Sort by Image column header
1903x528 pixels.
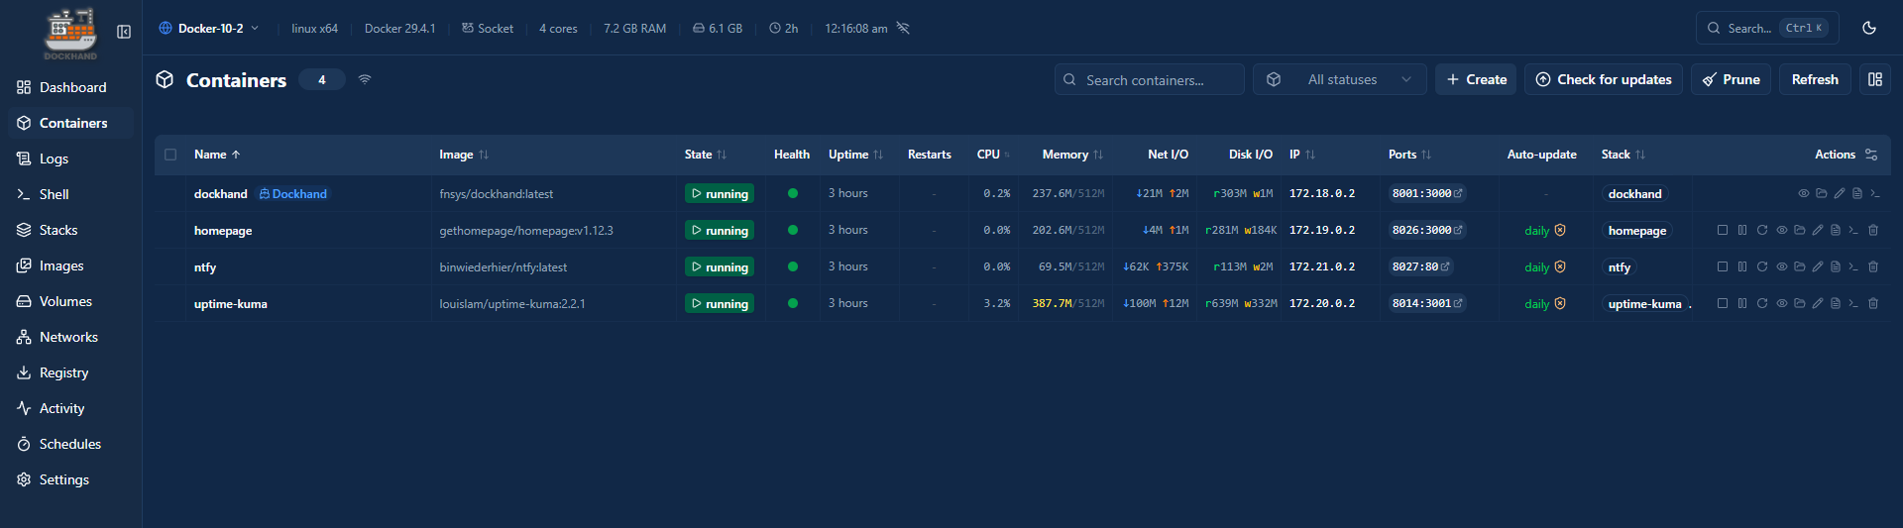464,155
